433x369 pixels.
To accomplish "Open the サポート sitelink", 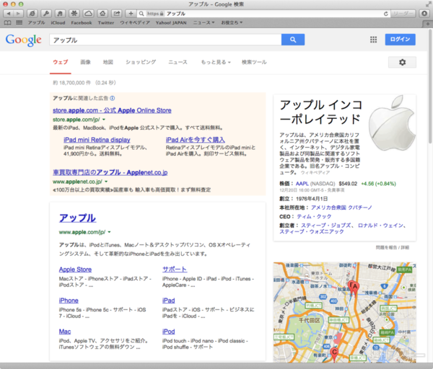I will point(175,270).
